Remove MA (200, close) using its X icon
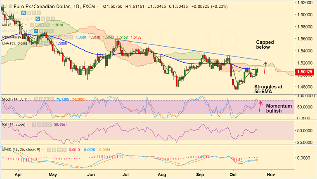This screenshot has height=179, width=317. tap(51, 31)
